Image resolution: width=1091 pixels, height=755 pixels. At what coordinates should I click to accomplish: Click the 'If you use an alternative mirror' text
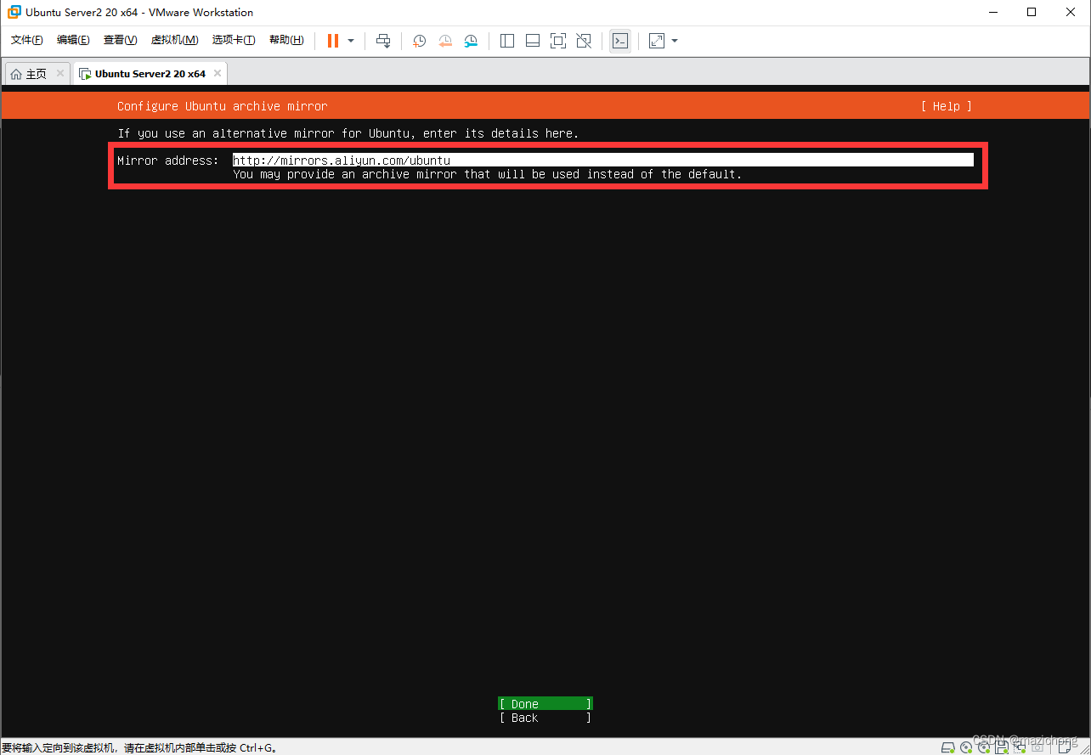click(x=348, y=133)
